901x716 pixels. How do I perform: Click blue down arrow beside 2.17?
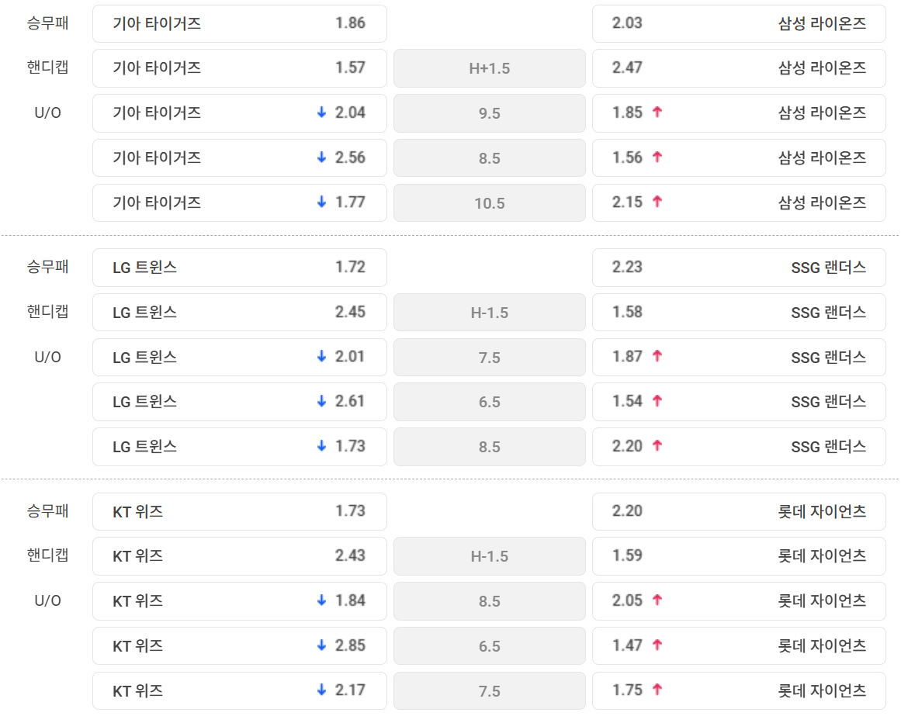point(322,690)
